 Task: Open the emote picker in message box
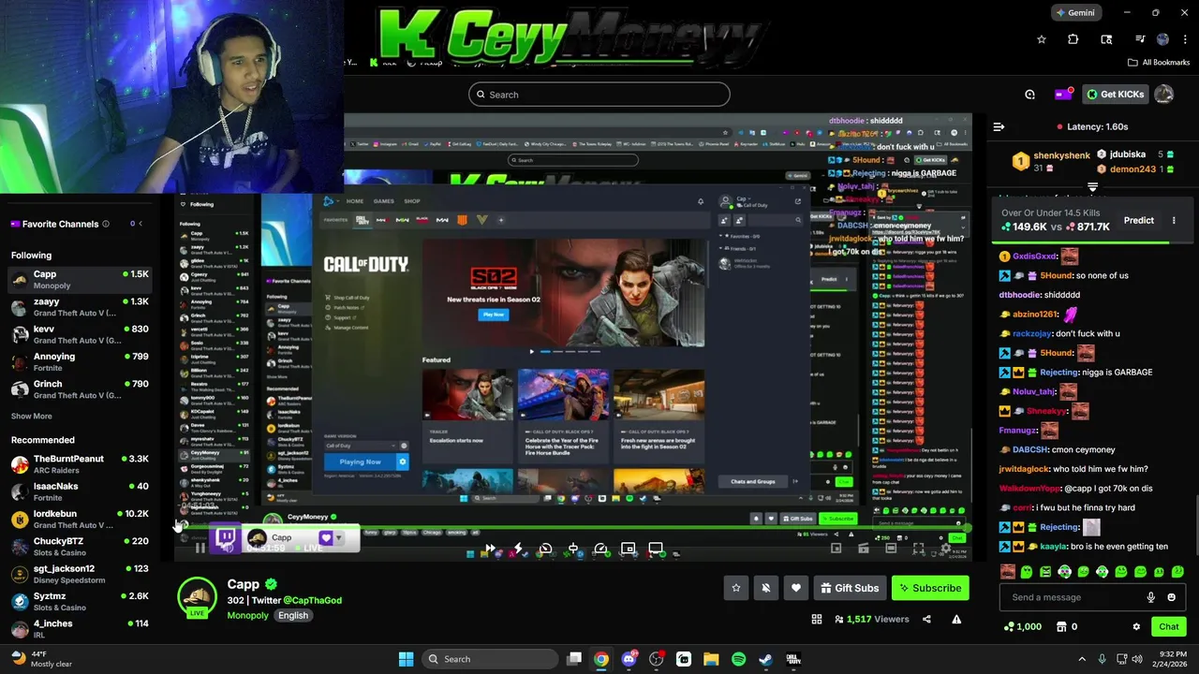tap(1171, 597)
